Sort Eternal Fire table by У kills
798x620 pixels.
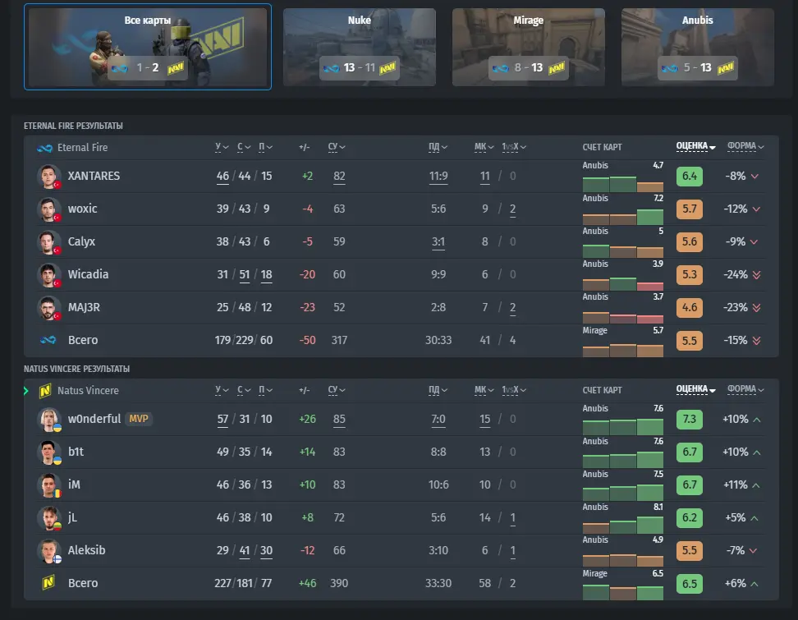pyautogui.click(x=222, y=147)
